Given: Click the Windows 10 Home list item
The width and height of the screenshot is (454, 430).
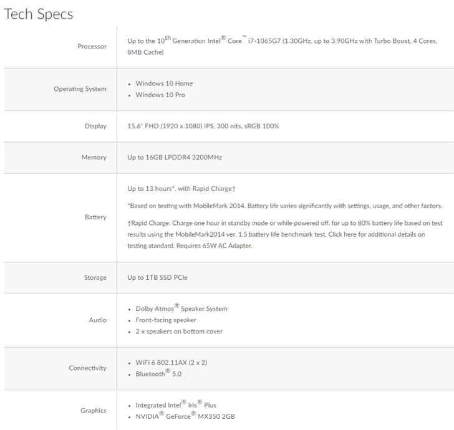Looking at the screenshot, I should point(164,84).
